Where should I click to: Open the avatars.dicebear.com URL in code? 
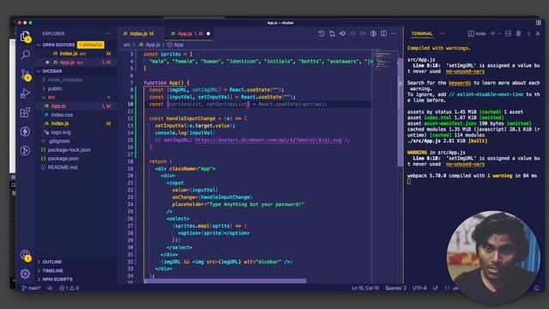pyautogui.click(x=268, y=140)
